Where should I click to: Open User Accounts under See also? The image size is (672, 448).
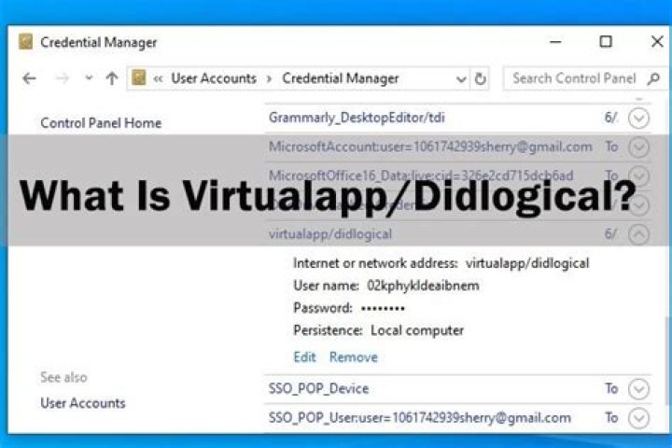tap(83, 403)
